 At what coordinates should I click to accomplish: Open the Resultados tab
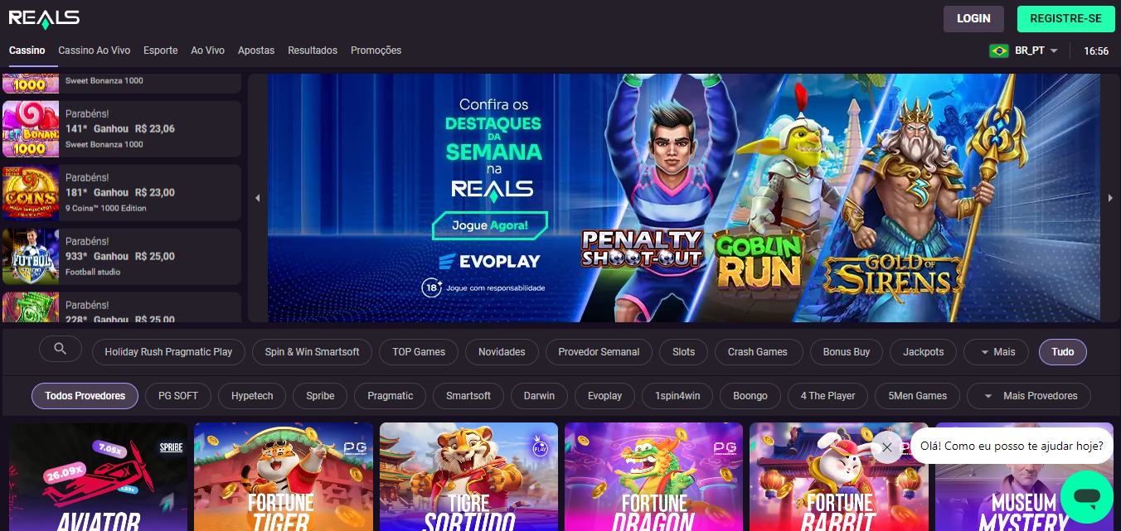[x=313, y=51]
